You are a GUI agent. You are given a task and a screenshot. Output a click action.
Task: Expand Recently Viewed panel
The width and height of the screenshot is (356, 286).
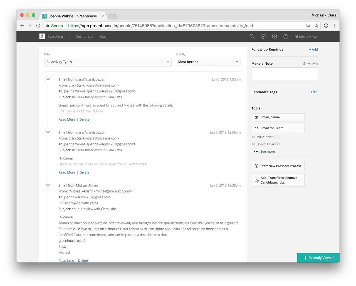[318, 258]
